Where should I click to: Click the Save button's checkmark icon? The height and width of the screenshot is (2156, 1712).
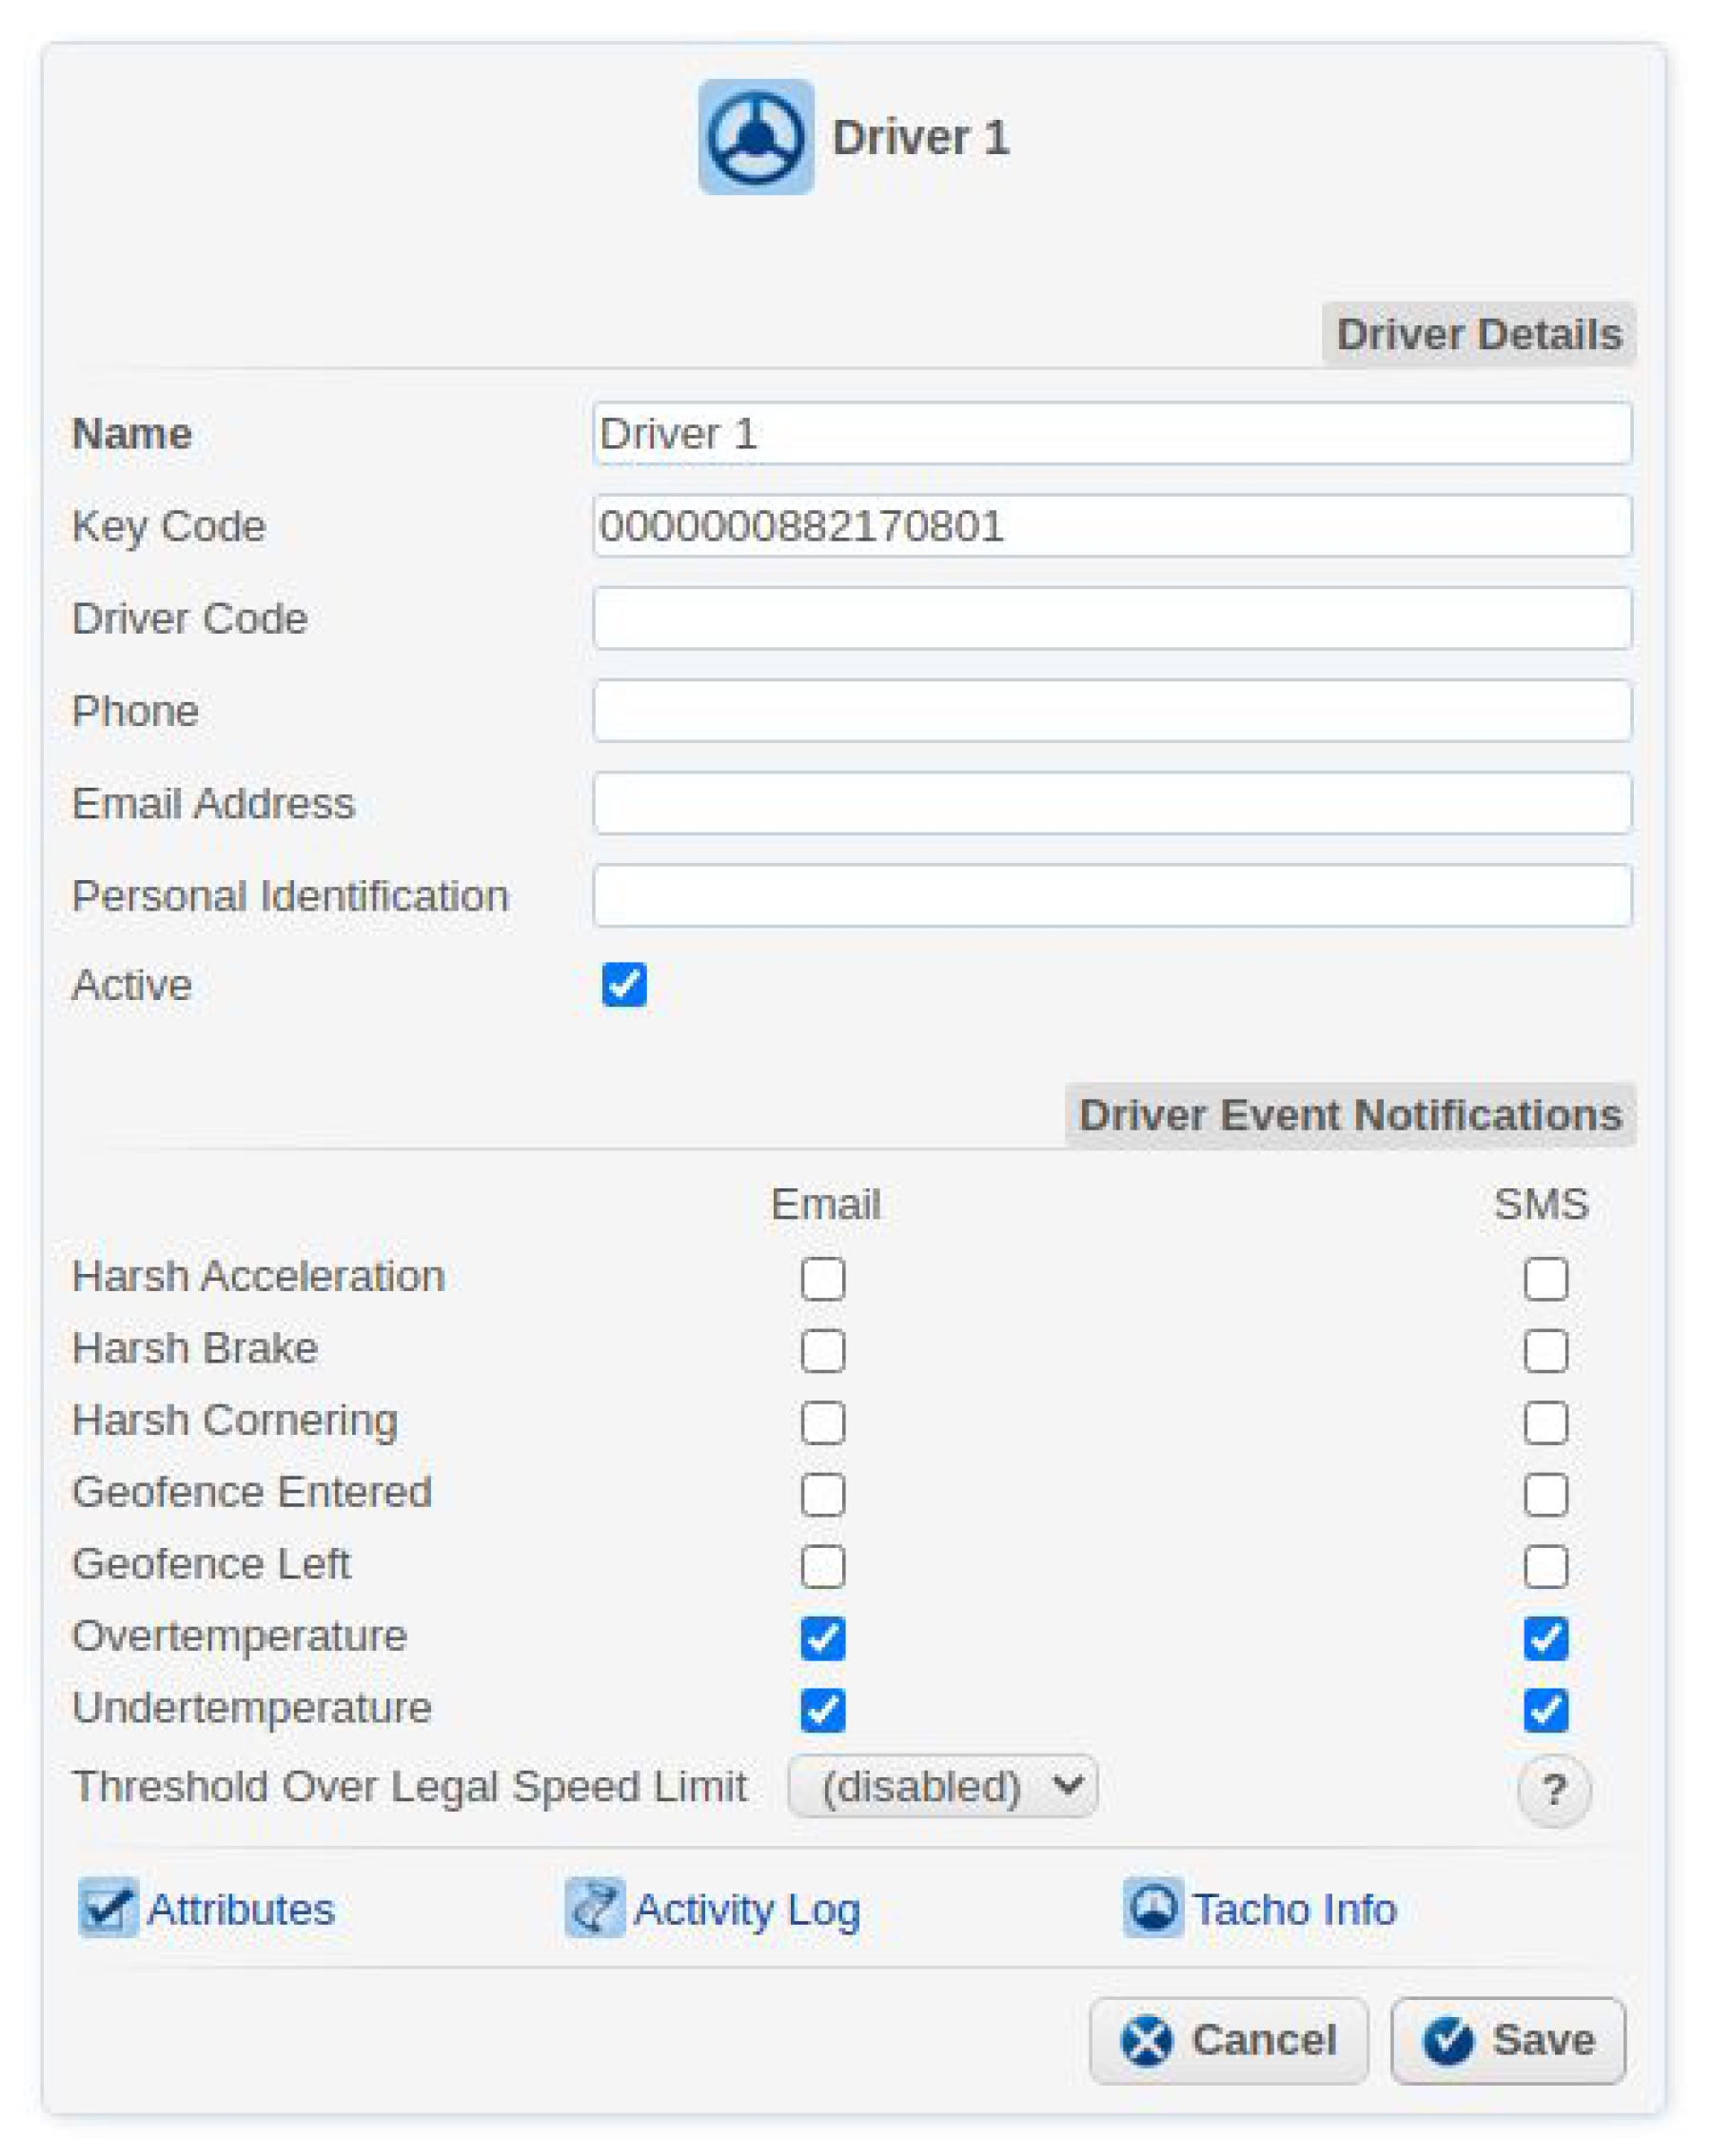1447,2040
